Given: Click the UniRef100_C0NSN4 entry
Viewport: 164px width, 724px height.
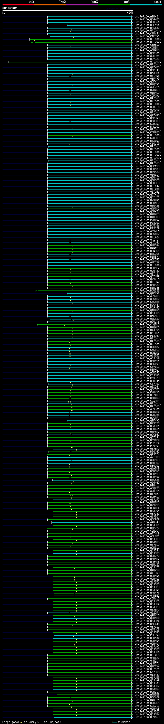Looking at the screenshot, I should (147, 48).
